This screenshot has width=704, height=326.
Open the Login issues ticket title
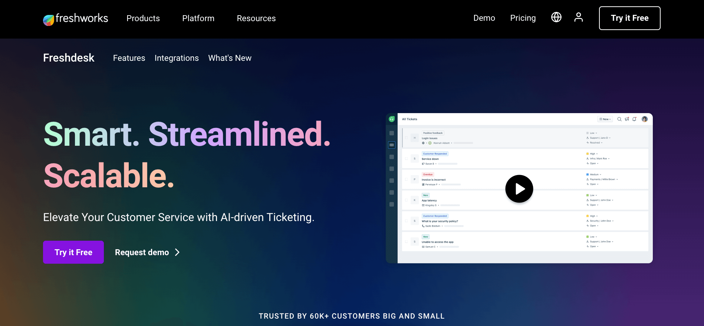[x=430, y=138]
